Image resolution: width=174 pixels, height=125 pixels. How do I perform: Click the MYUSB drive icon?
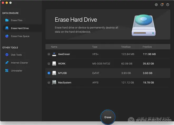click(x=54, y=73)
